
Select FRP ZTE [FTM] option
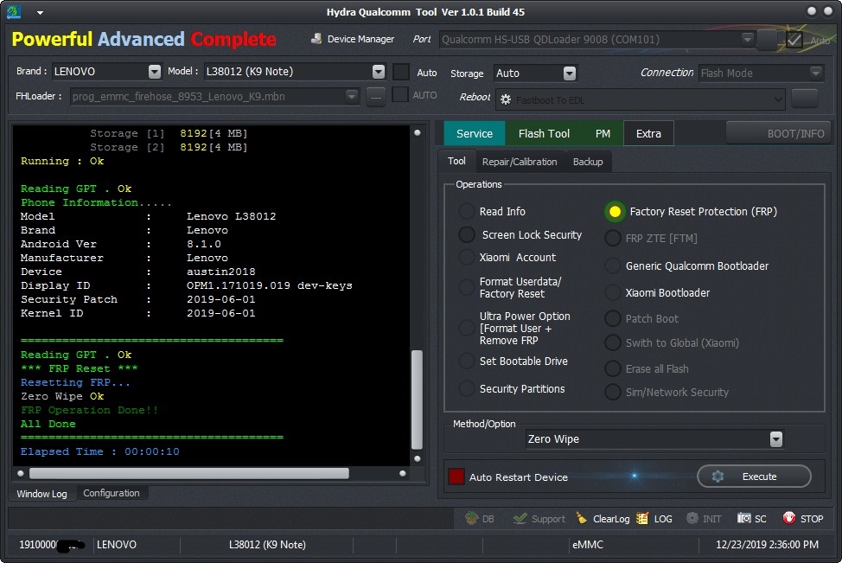click(x=613, y=238)
